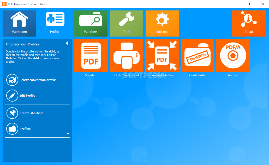Click the Select conversion profile PDF icon
The height and width of the screenshot is (165, 269).
pyautogui.click(x=12, y=80)
